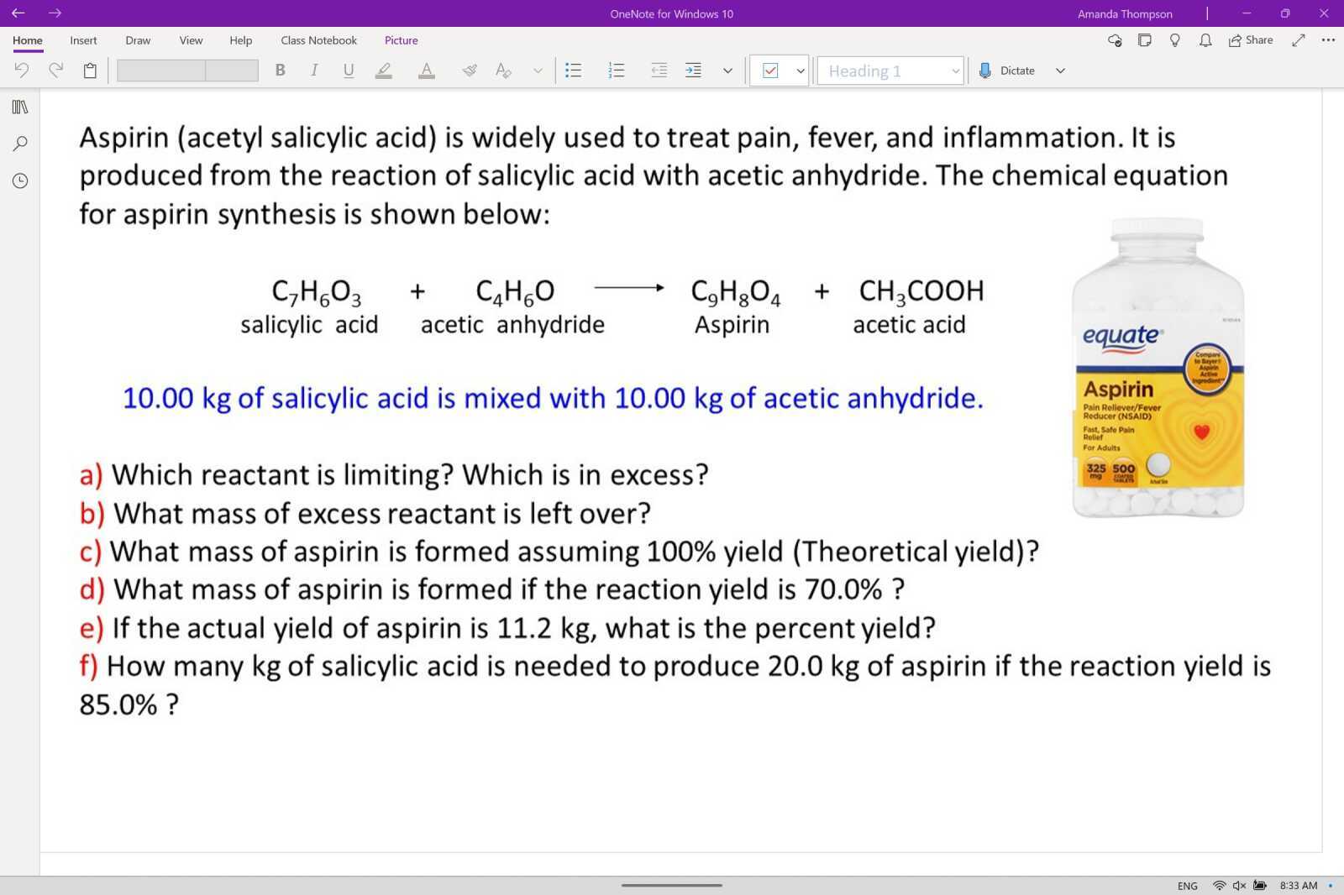Switch to the Draw tab
Viewport: 1344px width, 895px height.
click(137, 40)
